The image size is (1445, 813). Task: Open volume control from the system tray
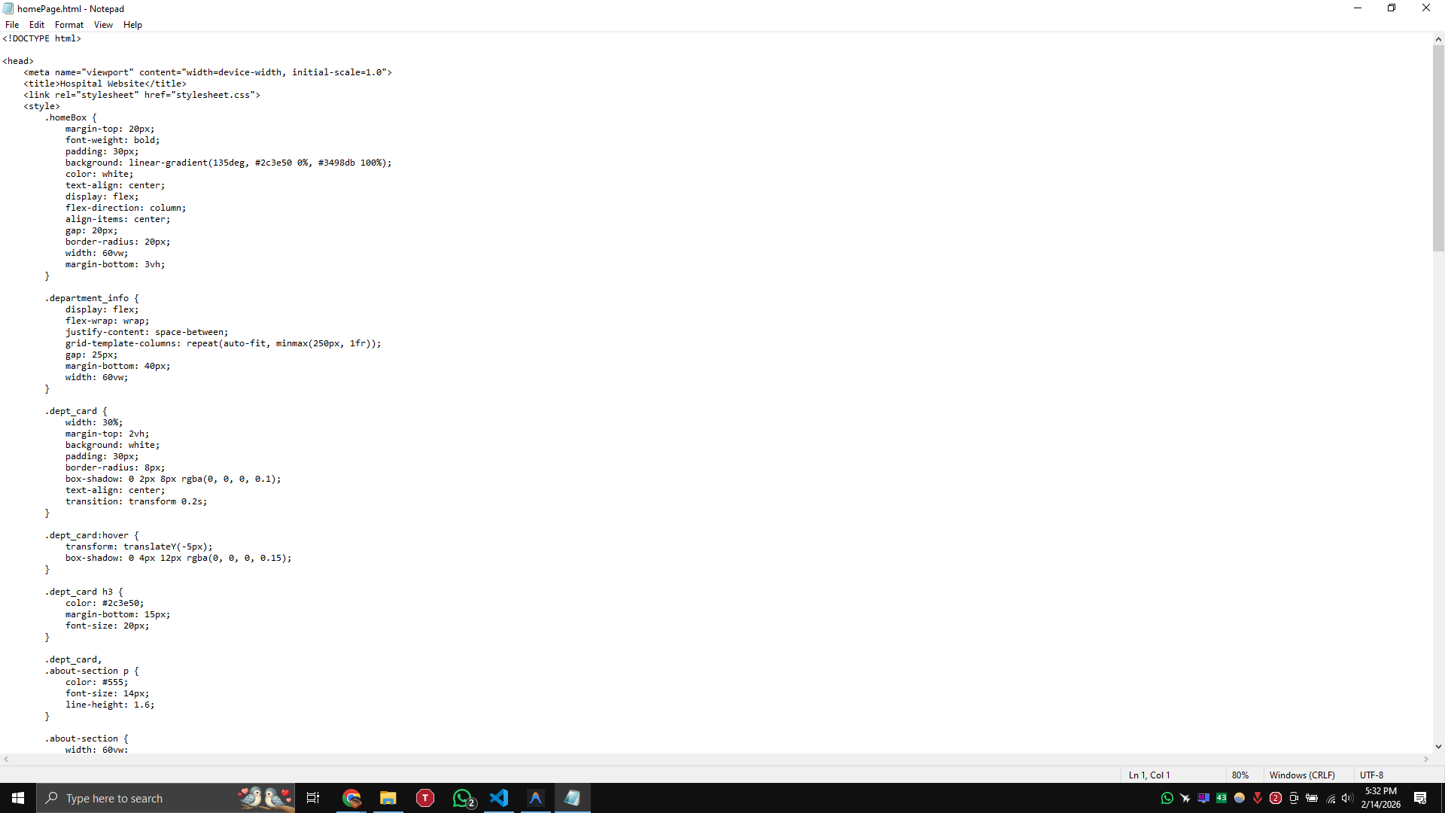coord(1346,798)
